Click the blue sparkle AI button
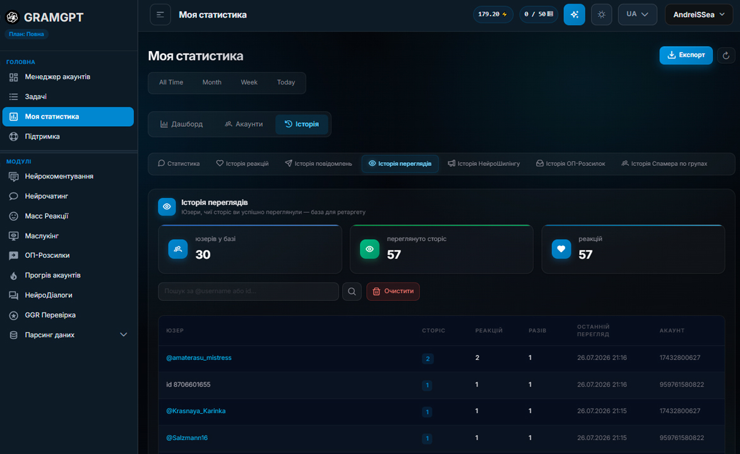The height and width of the screenshot is (454, 740). point(575,15)
